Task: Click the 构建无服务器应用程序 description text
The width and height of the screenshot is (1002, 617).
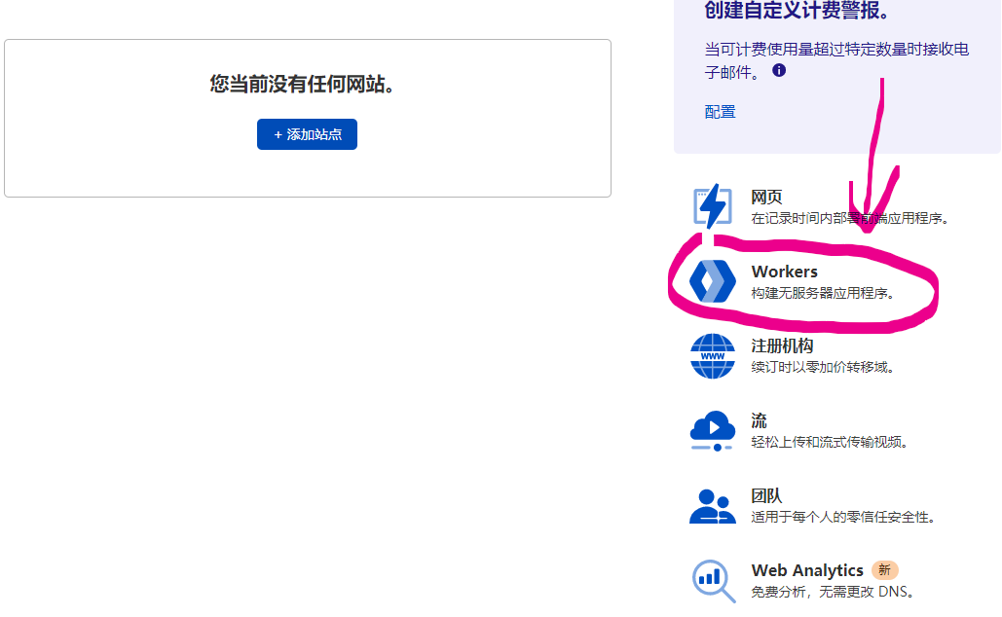Action: [822, 293]
